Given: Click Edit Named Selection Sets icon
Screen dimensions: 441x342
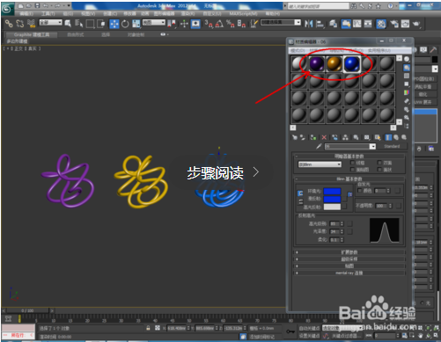Looking at the screenshot, I should click(254, 24).
